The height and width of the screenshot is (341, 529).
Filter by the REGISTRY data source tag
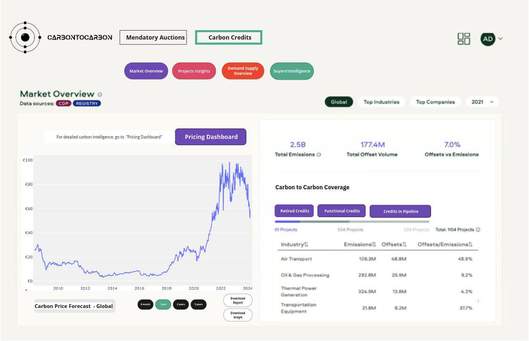[x=87, y=103]
